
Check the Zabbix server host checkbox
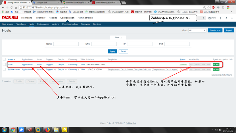4,69
